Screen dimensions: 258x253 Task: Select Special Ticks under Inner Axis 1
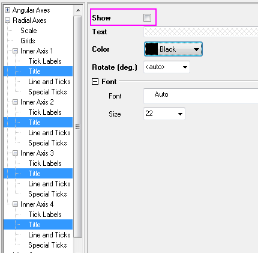(x=47, y=92)
